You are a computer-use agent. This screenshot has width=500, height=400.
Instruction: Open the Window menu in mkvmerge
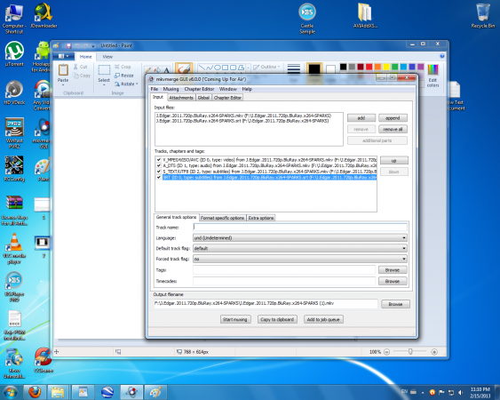(228, 89)
